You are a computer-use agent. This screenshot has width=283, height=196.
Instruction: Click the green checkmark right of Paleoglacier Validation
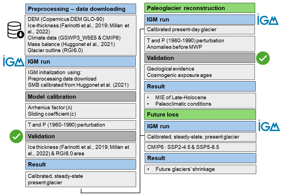(263, 58)
